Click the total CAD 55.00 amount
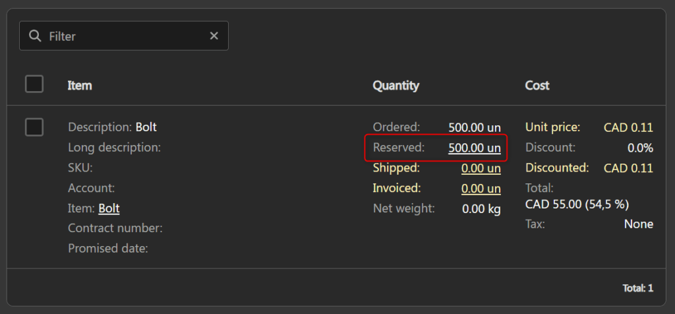 tap(554, 204)
